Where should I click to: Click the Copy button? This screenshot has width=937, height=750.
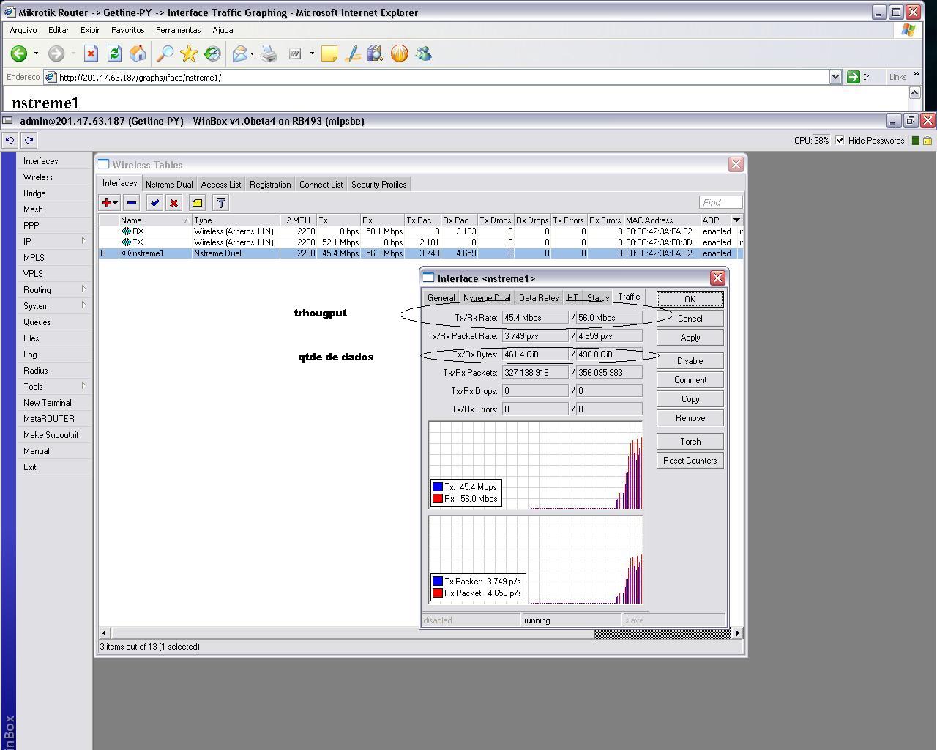tap(690, 399)
